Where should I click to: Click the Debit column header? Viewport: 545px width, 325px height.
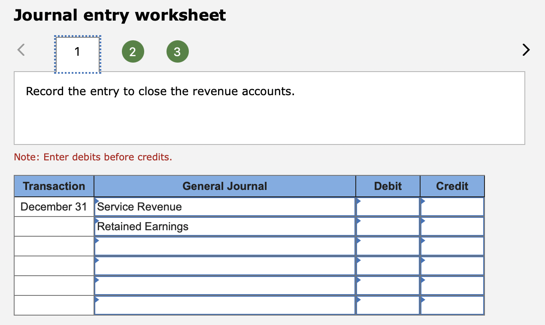387,186
